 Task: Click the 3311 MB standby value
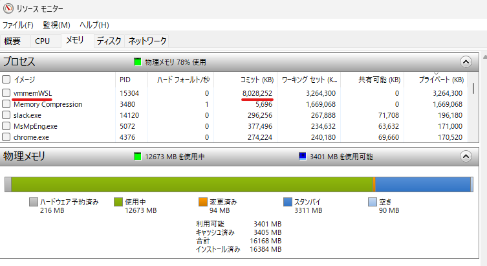point(308,210)
